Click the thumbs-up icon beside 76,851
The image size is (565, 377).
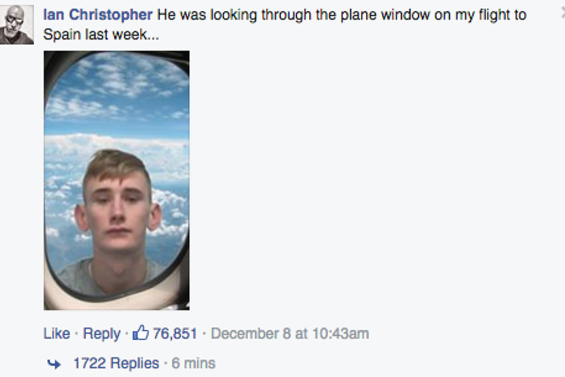pos(140,332)
